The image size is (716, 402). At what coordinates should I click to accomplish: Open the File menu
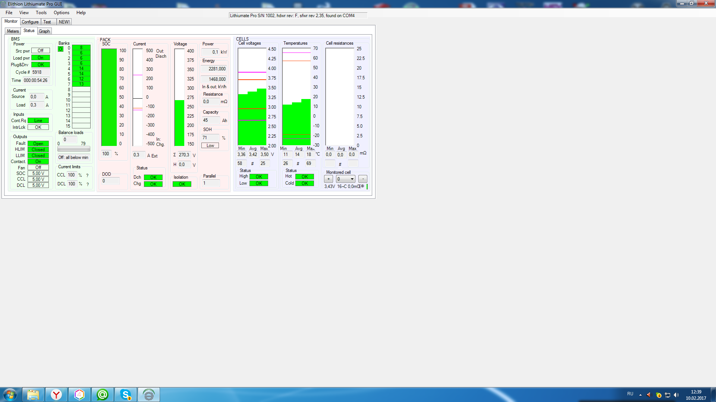pos(9,13)
